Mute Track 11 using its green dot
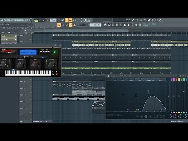 31,106
